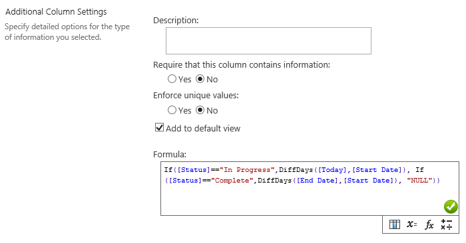Open the fx functions list icon

point(429,224)
